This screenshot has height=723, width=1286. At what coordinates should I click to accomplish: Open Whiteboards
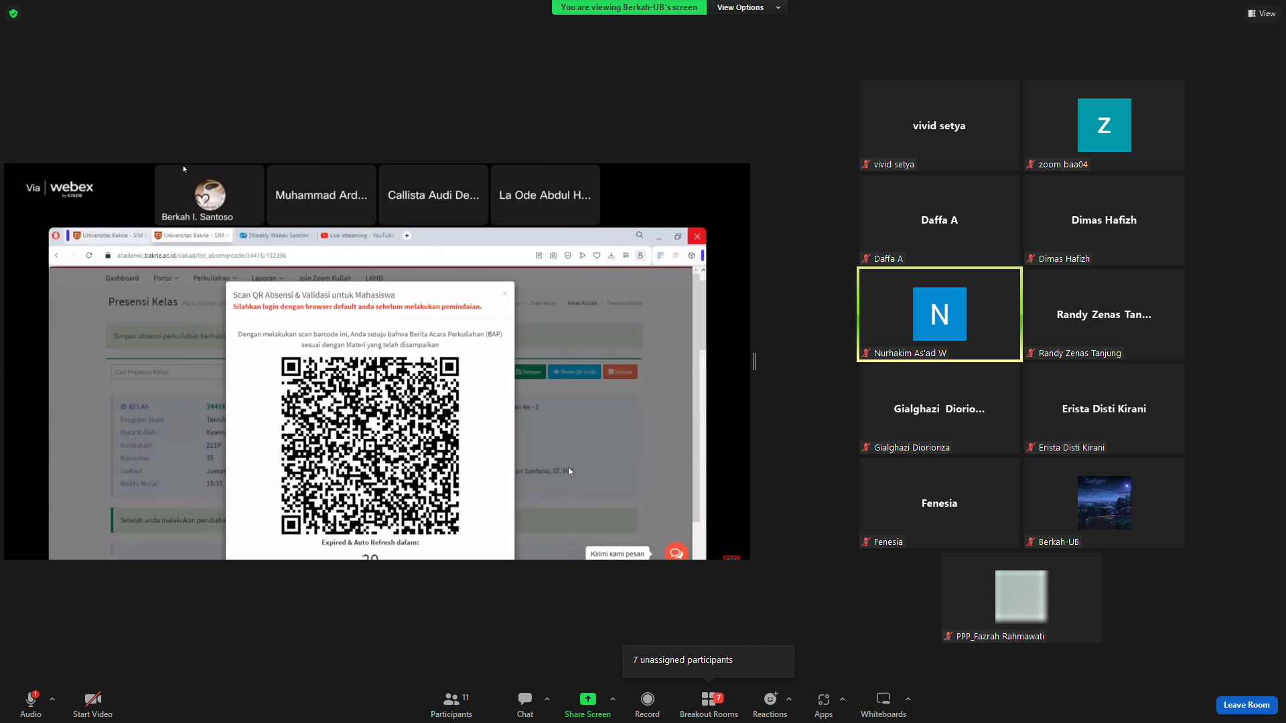883,705
